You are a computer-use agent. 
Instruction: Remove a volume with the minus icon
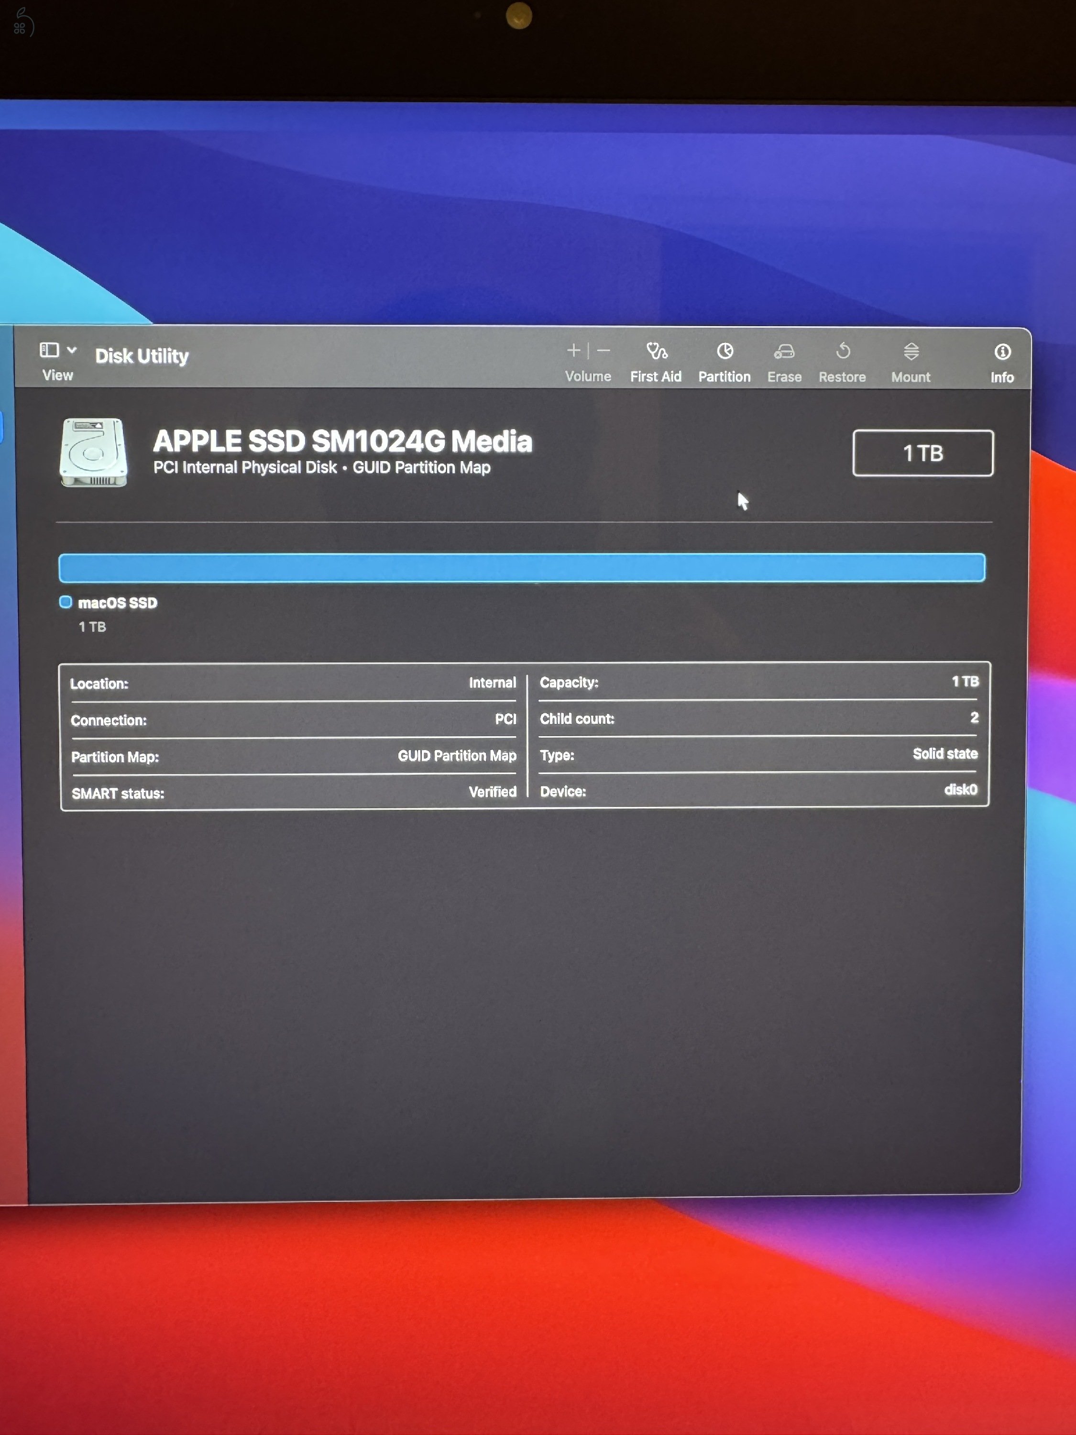604,351
